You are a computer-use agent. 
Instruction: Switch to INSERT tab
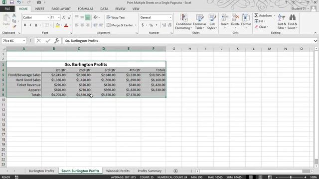point(39,9)
